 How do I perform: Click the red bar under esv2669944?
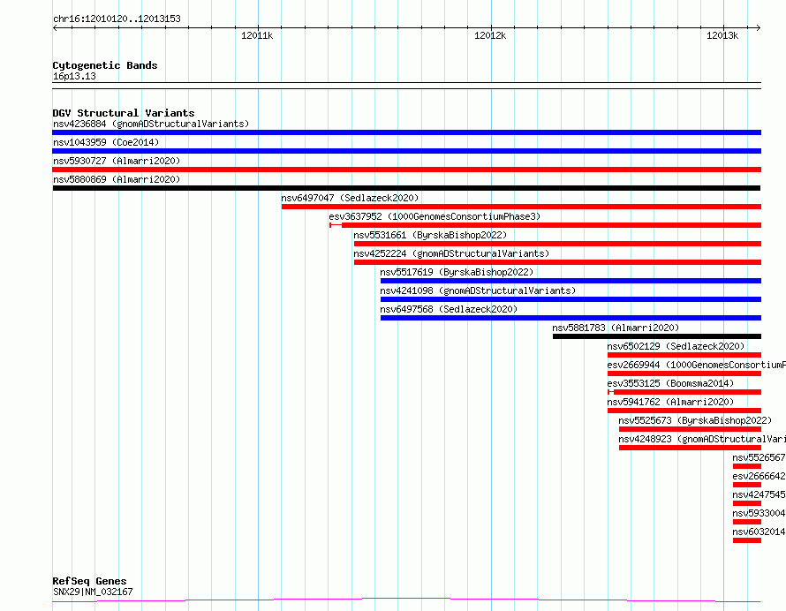pyautogui.click(x=684, y=373)
